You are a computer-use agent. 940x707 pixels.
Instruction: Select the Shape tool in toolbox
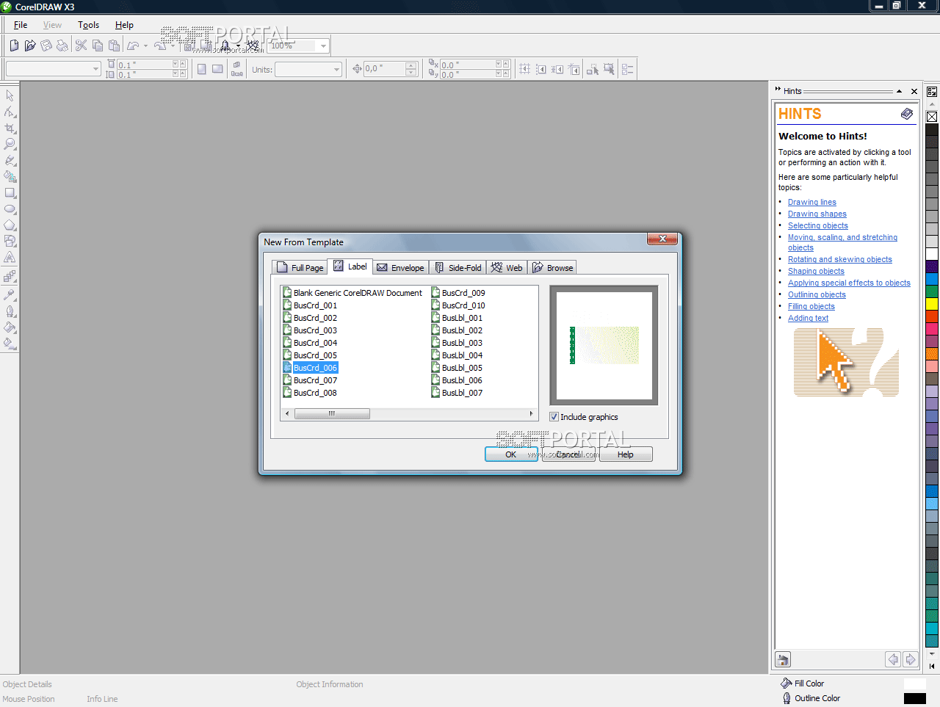point(10,112)
